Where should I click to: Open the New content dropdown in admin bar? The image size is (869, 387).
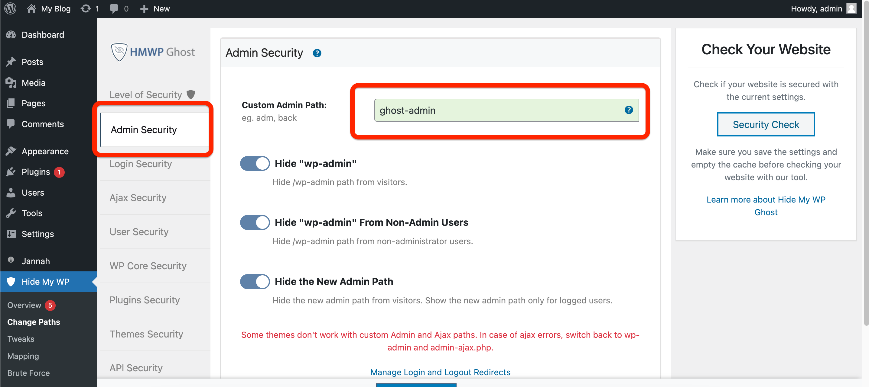(x=155, y=9)
